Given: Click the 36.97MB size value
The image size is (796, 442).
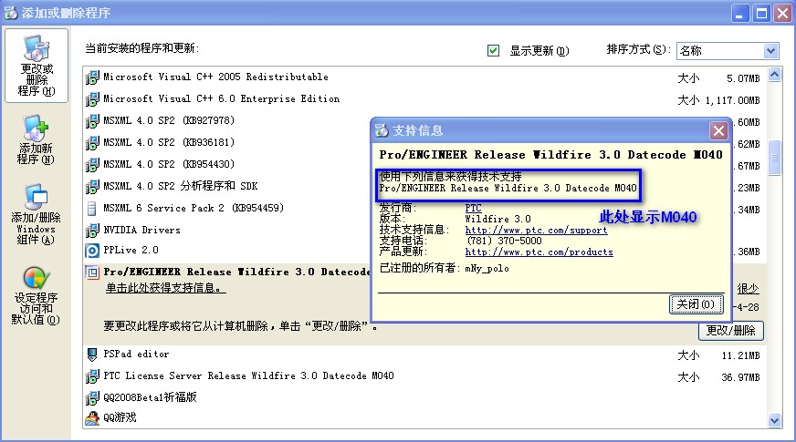Looking at the screenshot, I should point(740,377).
